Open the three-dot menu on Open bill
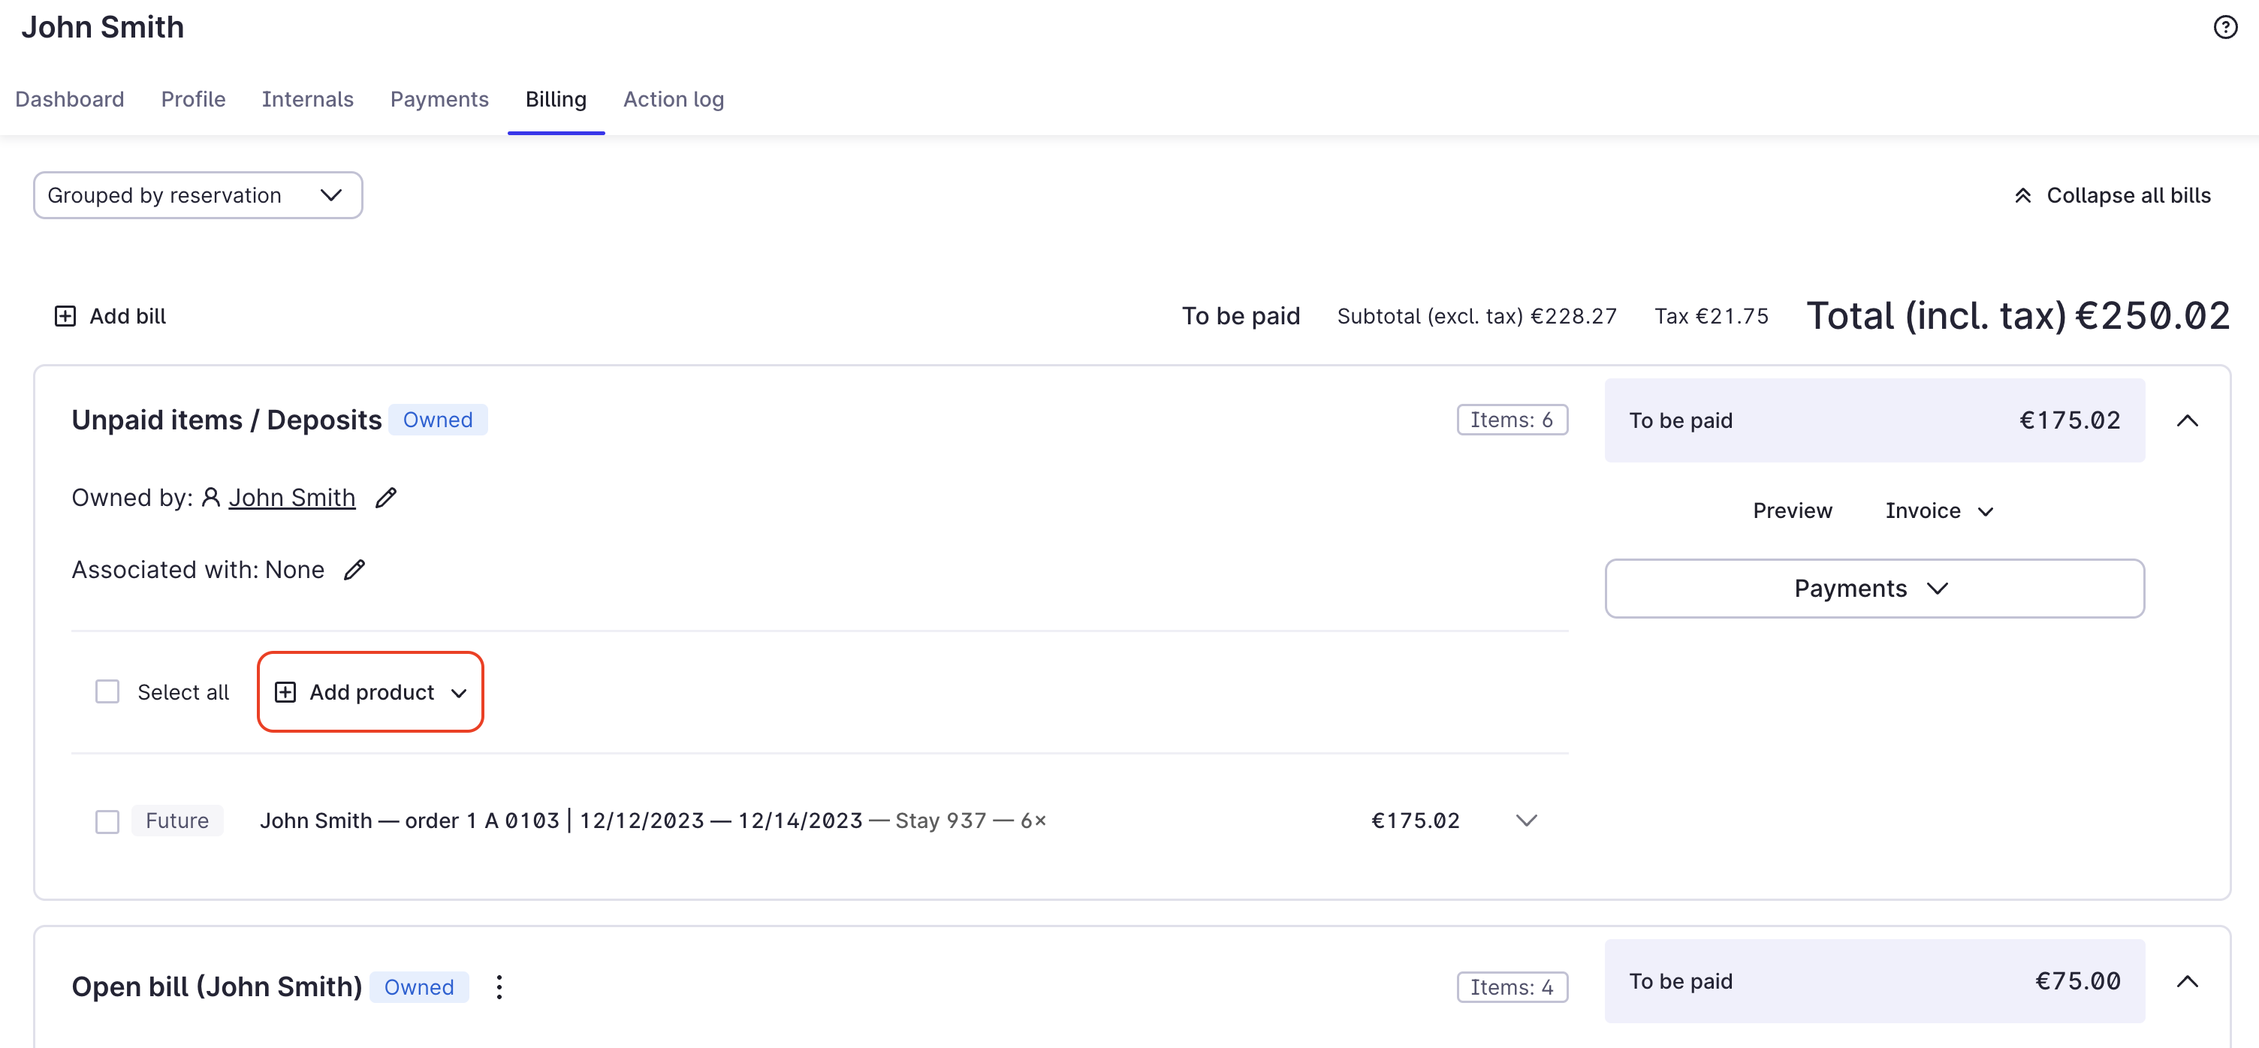 click(499, 986)
